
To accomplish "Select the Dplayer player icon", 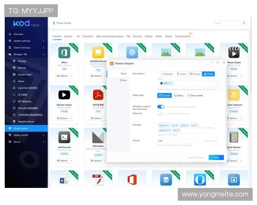I will (64, 95).
